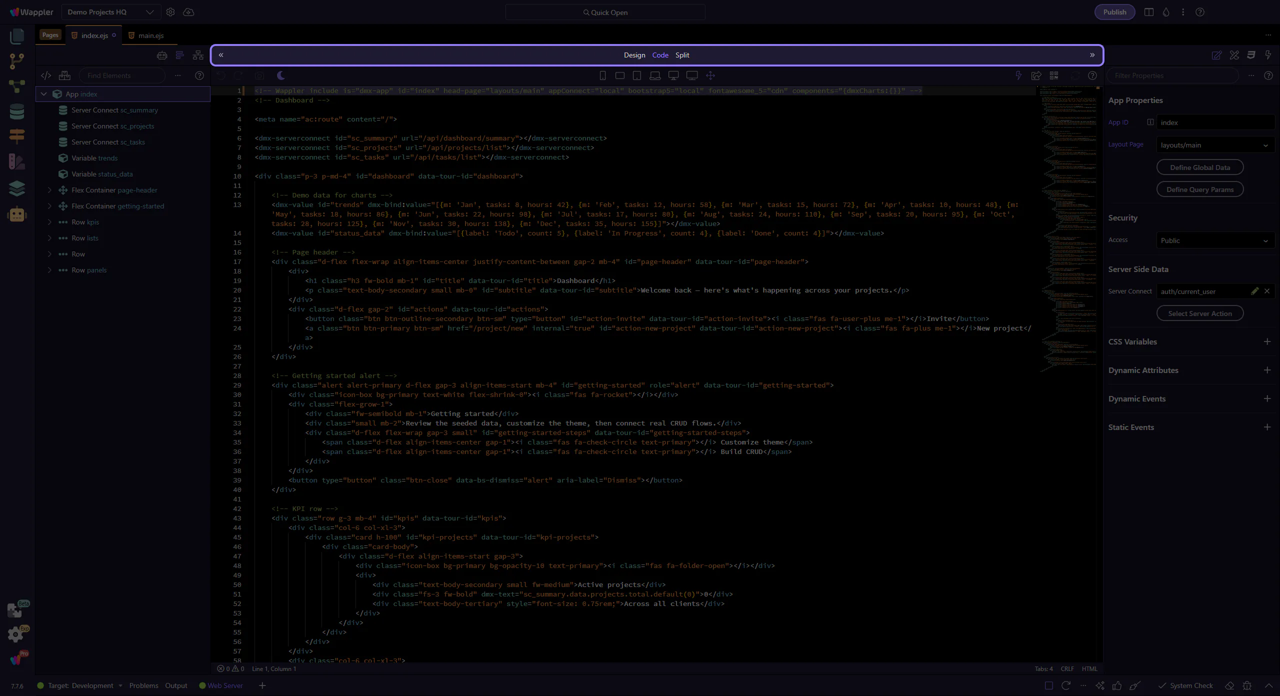Open the Access Public dropdown

[1214, 240]
